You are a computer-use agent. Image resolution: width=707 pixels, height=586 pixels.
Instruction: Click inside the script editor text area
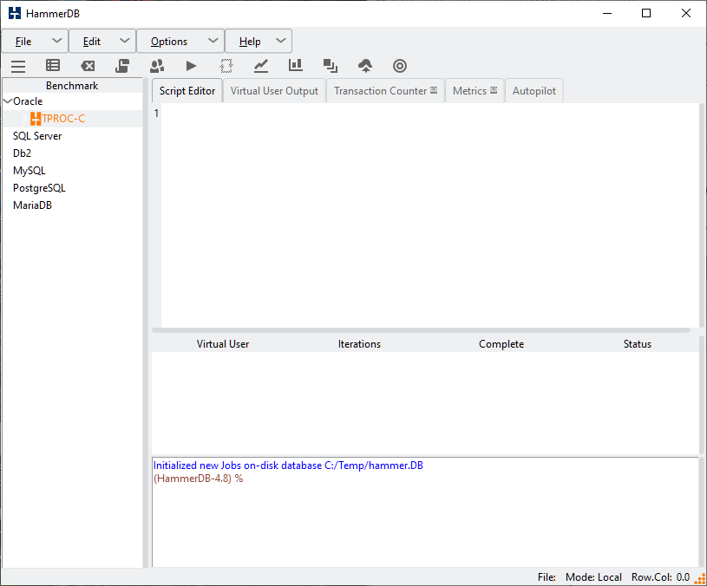point(429,215)
